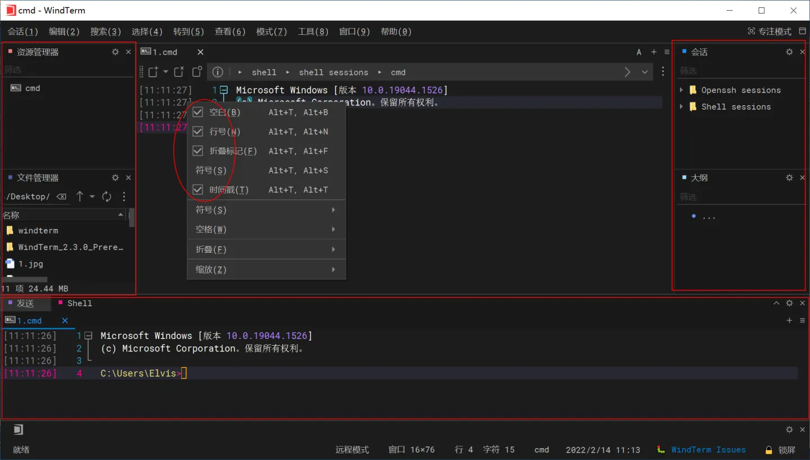Toggle the 行号(N) checkbox
This screenshot has height=460, width=810.
[x=197, y=131]
